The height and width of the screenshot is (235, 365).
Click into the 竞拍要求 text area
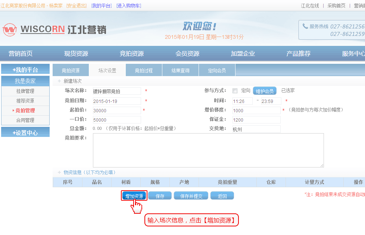[x=208, y=150]
